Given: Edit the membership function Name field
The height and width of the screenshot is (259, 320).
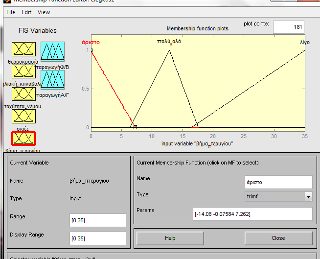Looking at the screenshot, I should pos(278,182).
